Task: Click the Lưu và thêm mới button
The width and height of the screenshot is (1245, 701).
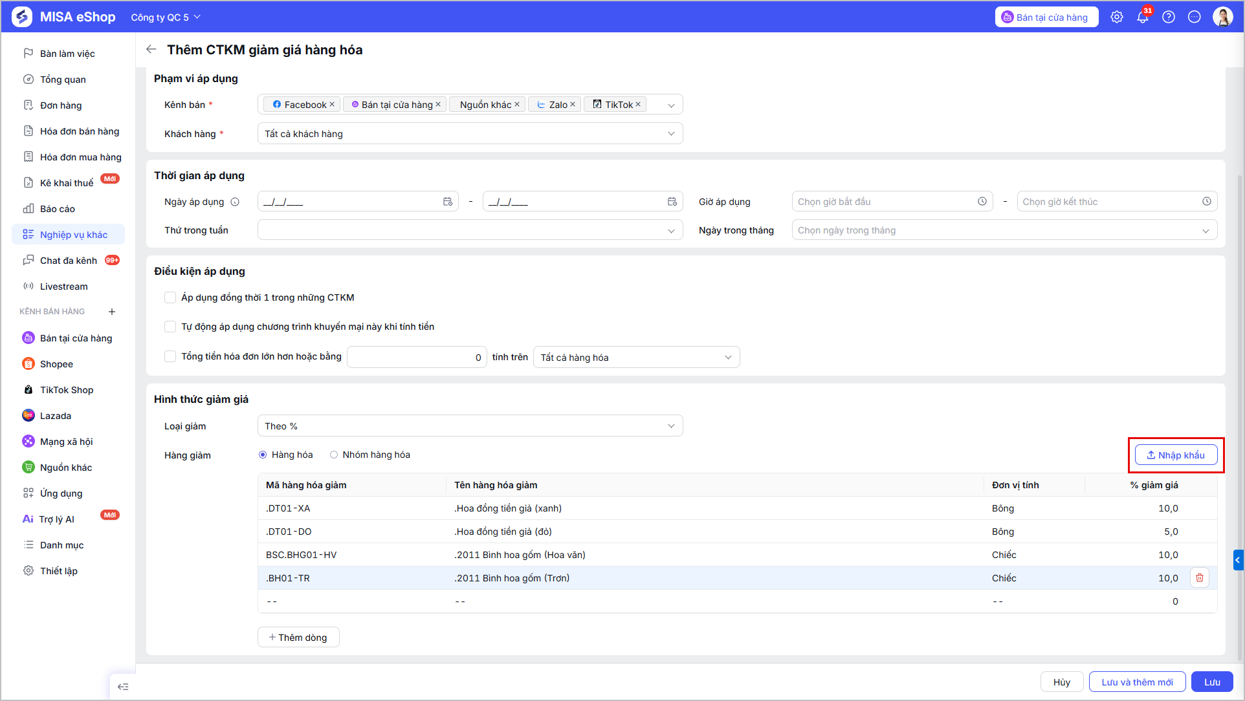Action: coord(1137,682)
